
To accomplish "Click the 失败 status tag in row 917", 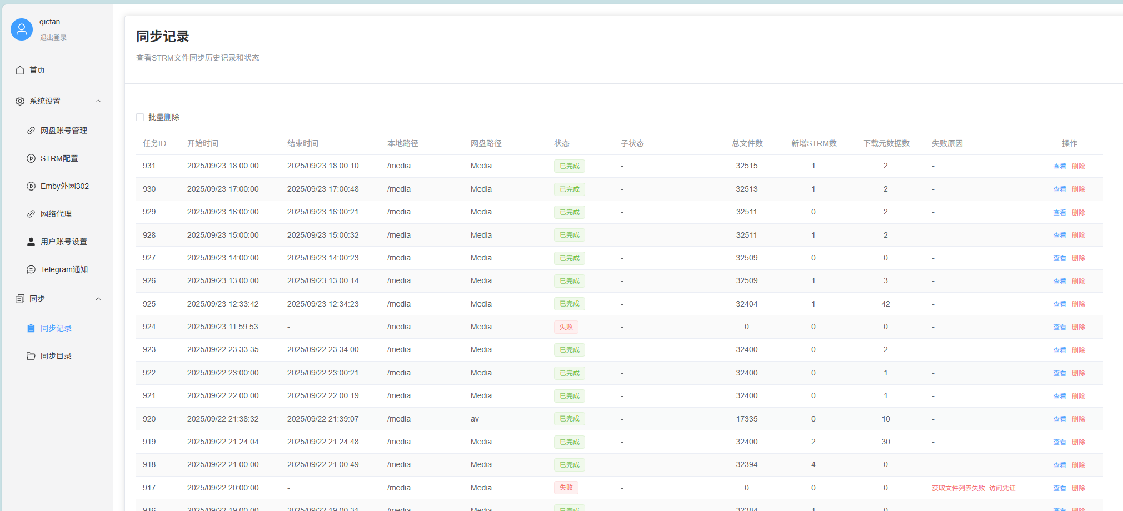I will click(566, 488).
